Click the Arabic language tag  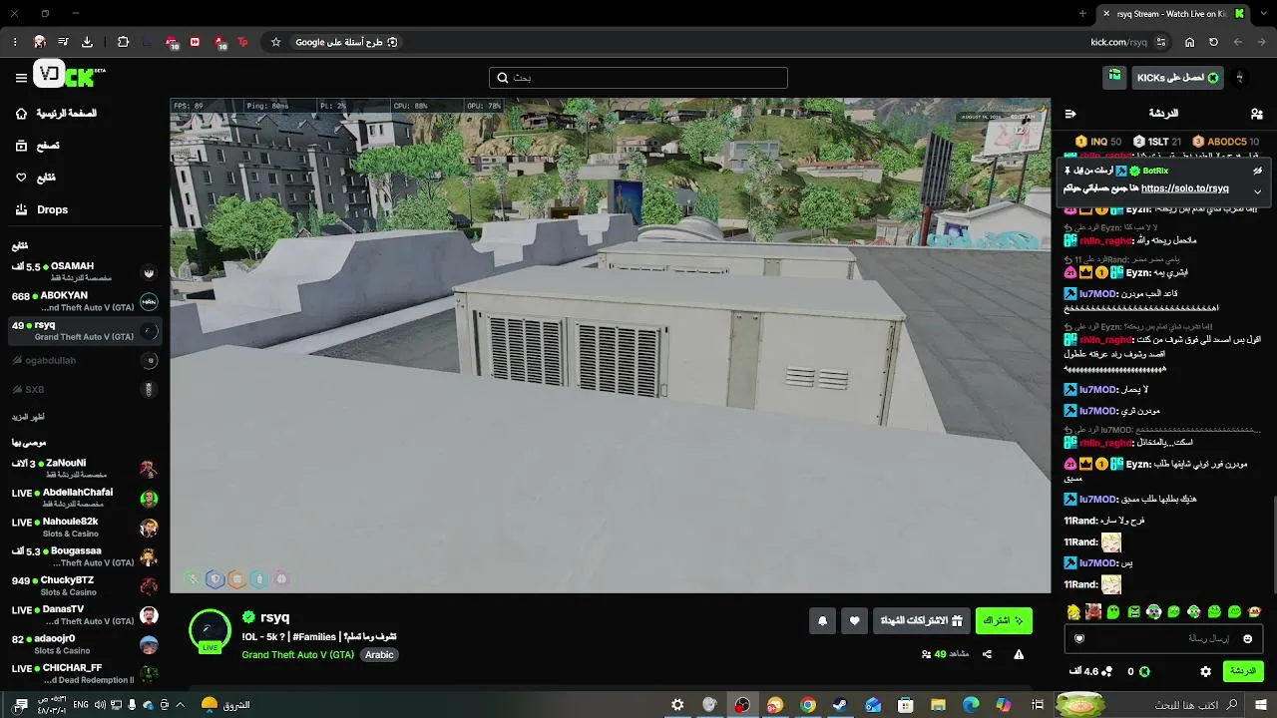[379, 655]
